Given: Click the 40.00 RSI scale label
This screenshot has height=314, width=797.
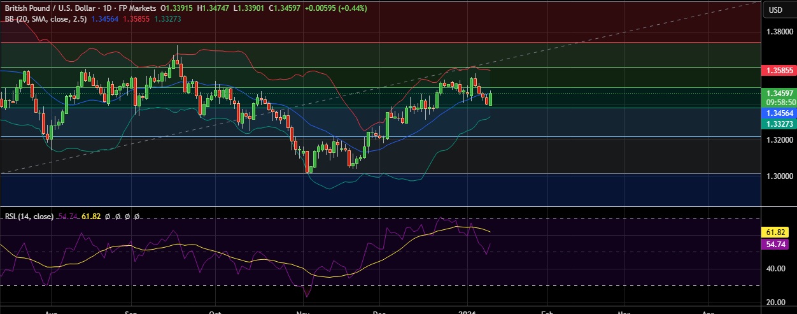Looking at the screenshot, I should pyautogui.click(x=777, y=269).
